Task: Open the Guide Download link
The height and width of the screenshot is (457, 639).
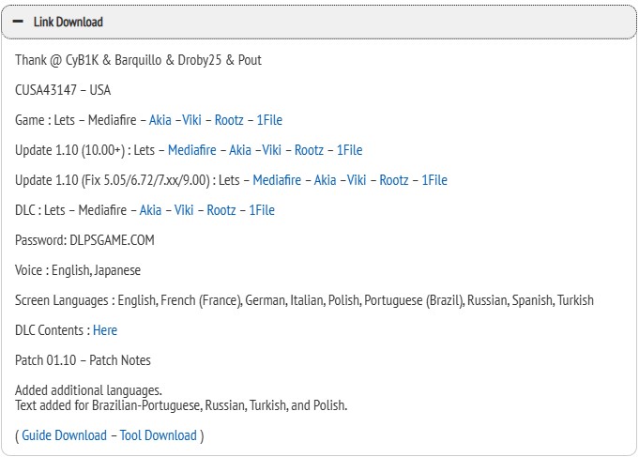Action: 64,435
